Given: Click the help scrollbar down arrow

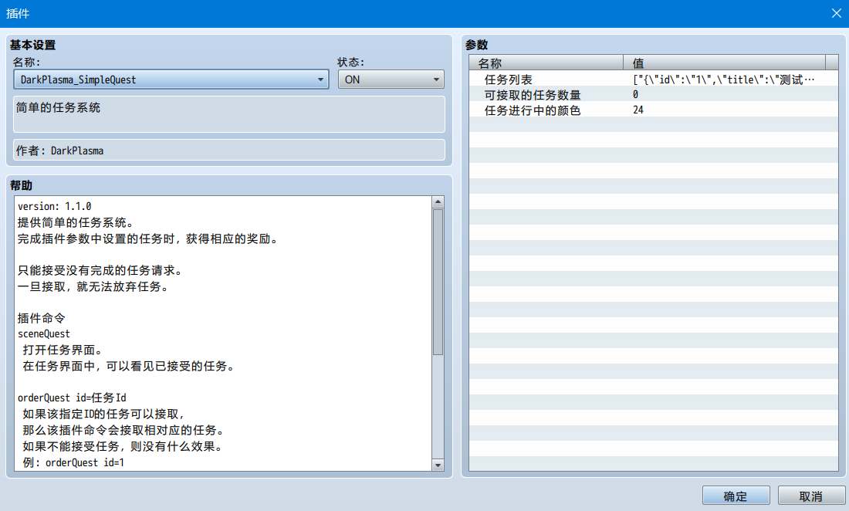Looking at the screenshot, I should (438, 465).
